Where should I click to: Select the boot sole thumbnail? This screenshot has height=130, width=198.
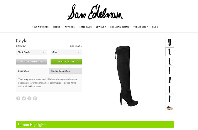pyautogui.click(x=170, y=108)
